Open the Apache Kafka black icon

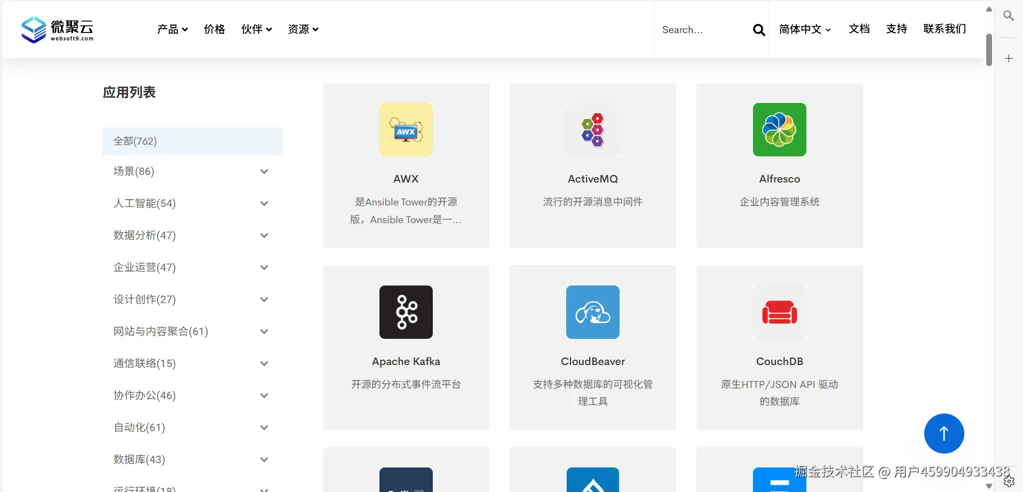pos(406,312)
